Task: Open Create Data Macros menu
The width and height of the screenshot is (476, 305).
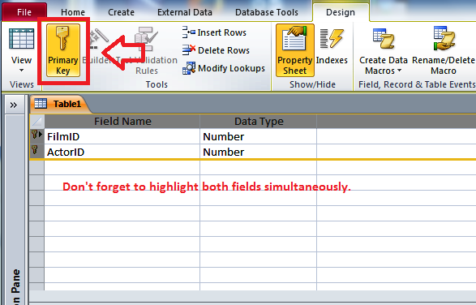Action: (x=384, y=50)
